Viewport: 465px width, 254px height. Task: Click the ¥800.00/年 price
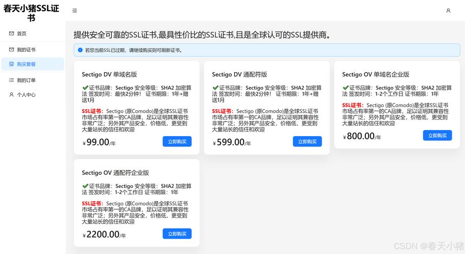point(362,136)
